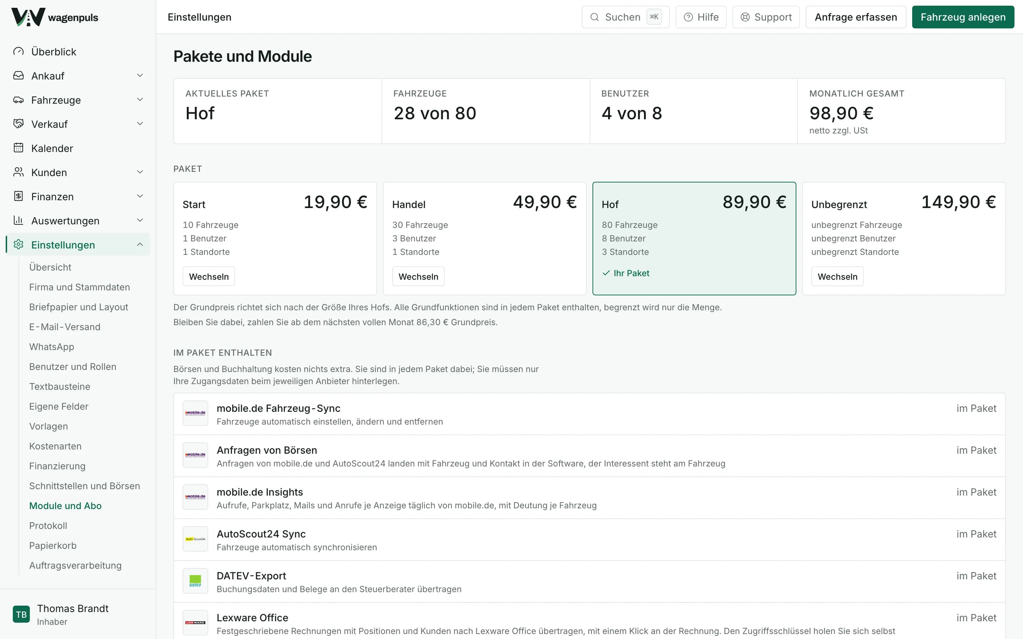The image size is (1023, 639).
Task: Open Überblick via its gauge icon
Action: 18,51
